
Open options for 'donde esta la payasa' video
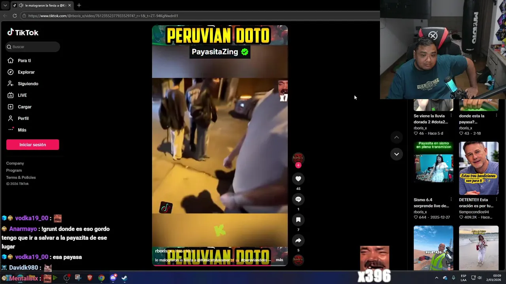(x=496, y=116)
